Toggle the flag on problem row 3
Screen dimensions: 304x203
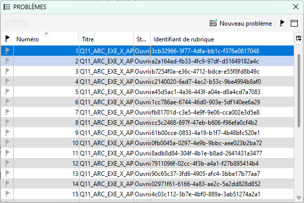click(x=7, y=71)
